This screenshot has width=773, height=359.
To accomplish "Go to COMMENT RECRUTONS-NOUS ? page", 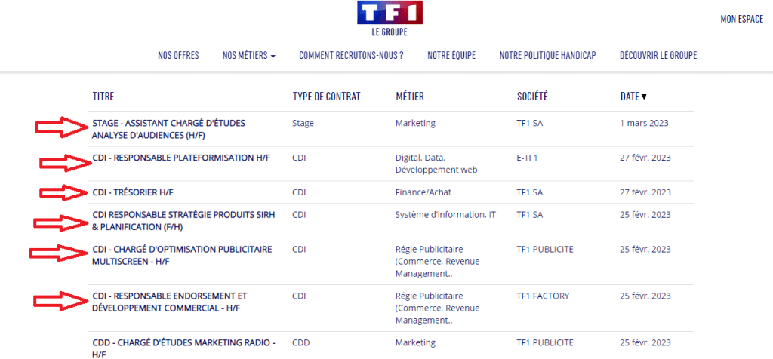I will click(352, 55).
